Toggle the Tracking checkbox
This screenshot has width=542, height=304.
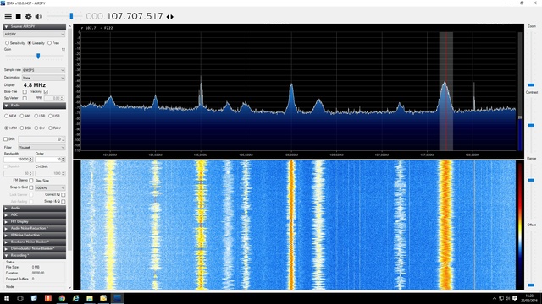point(46,92)
